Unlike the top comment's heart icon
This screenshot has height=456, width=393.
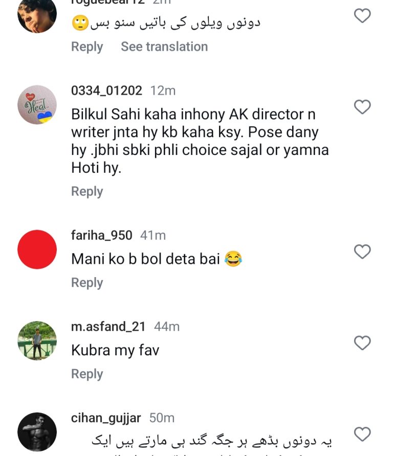(x=362, y=15)
